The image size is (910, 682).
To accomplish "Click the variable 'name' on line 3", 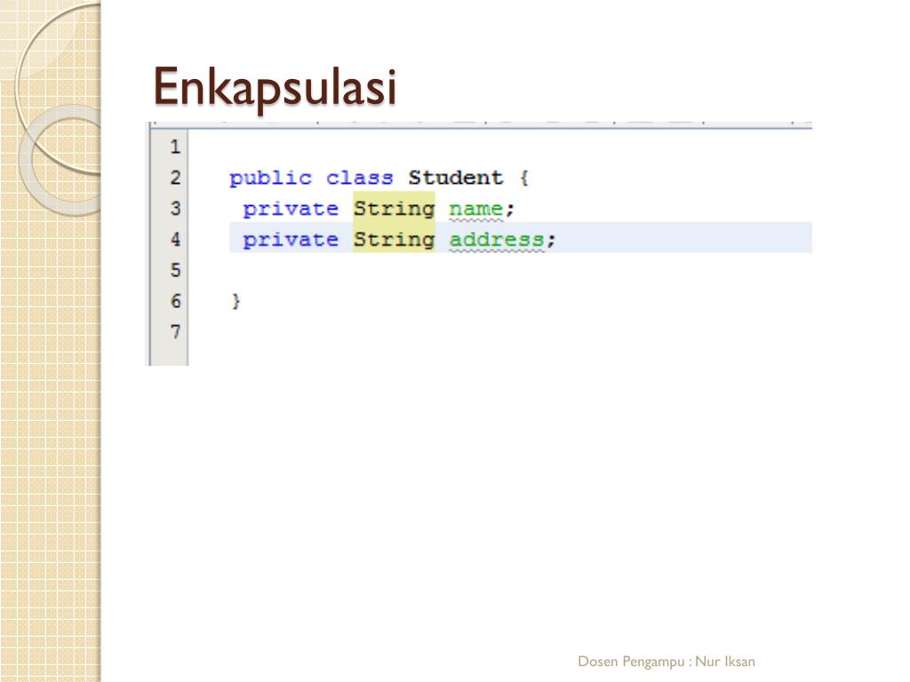I will click(x=476, y=209).
